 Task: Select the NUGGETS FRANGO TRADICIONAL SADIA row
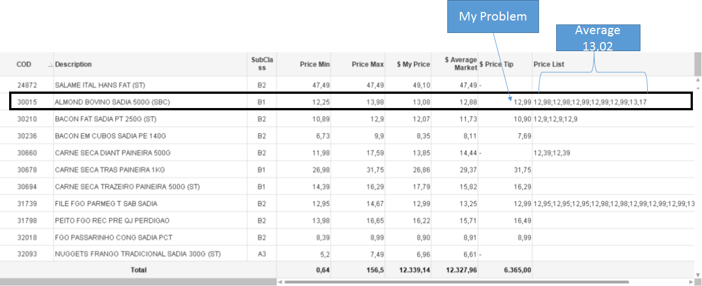(x=137, y=254)
